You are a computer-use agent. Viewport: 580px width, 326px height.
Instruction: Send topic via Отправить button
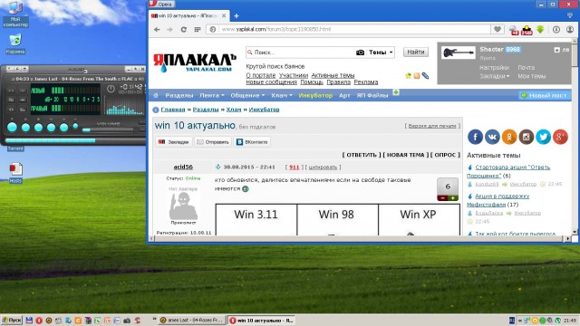(213, 142)
